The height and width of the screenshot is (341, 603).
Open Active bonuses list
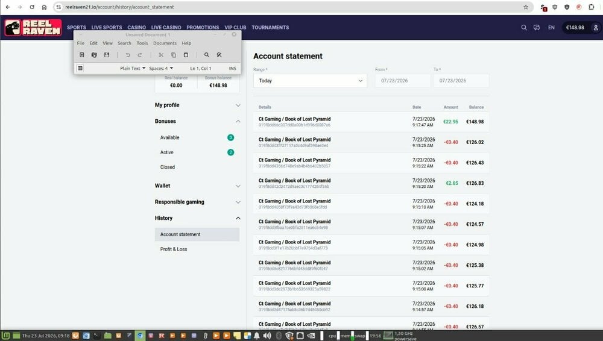197,152
